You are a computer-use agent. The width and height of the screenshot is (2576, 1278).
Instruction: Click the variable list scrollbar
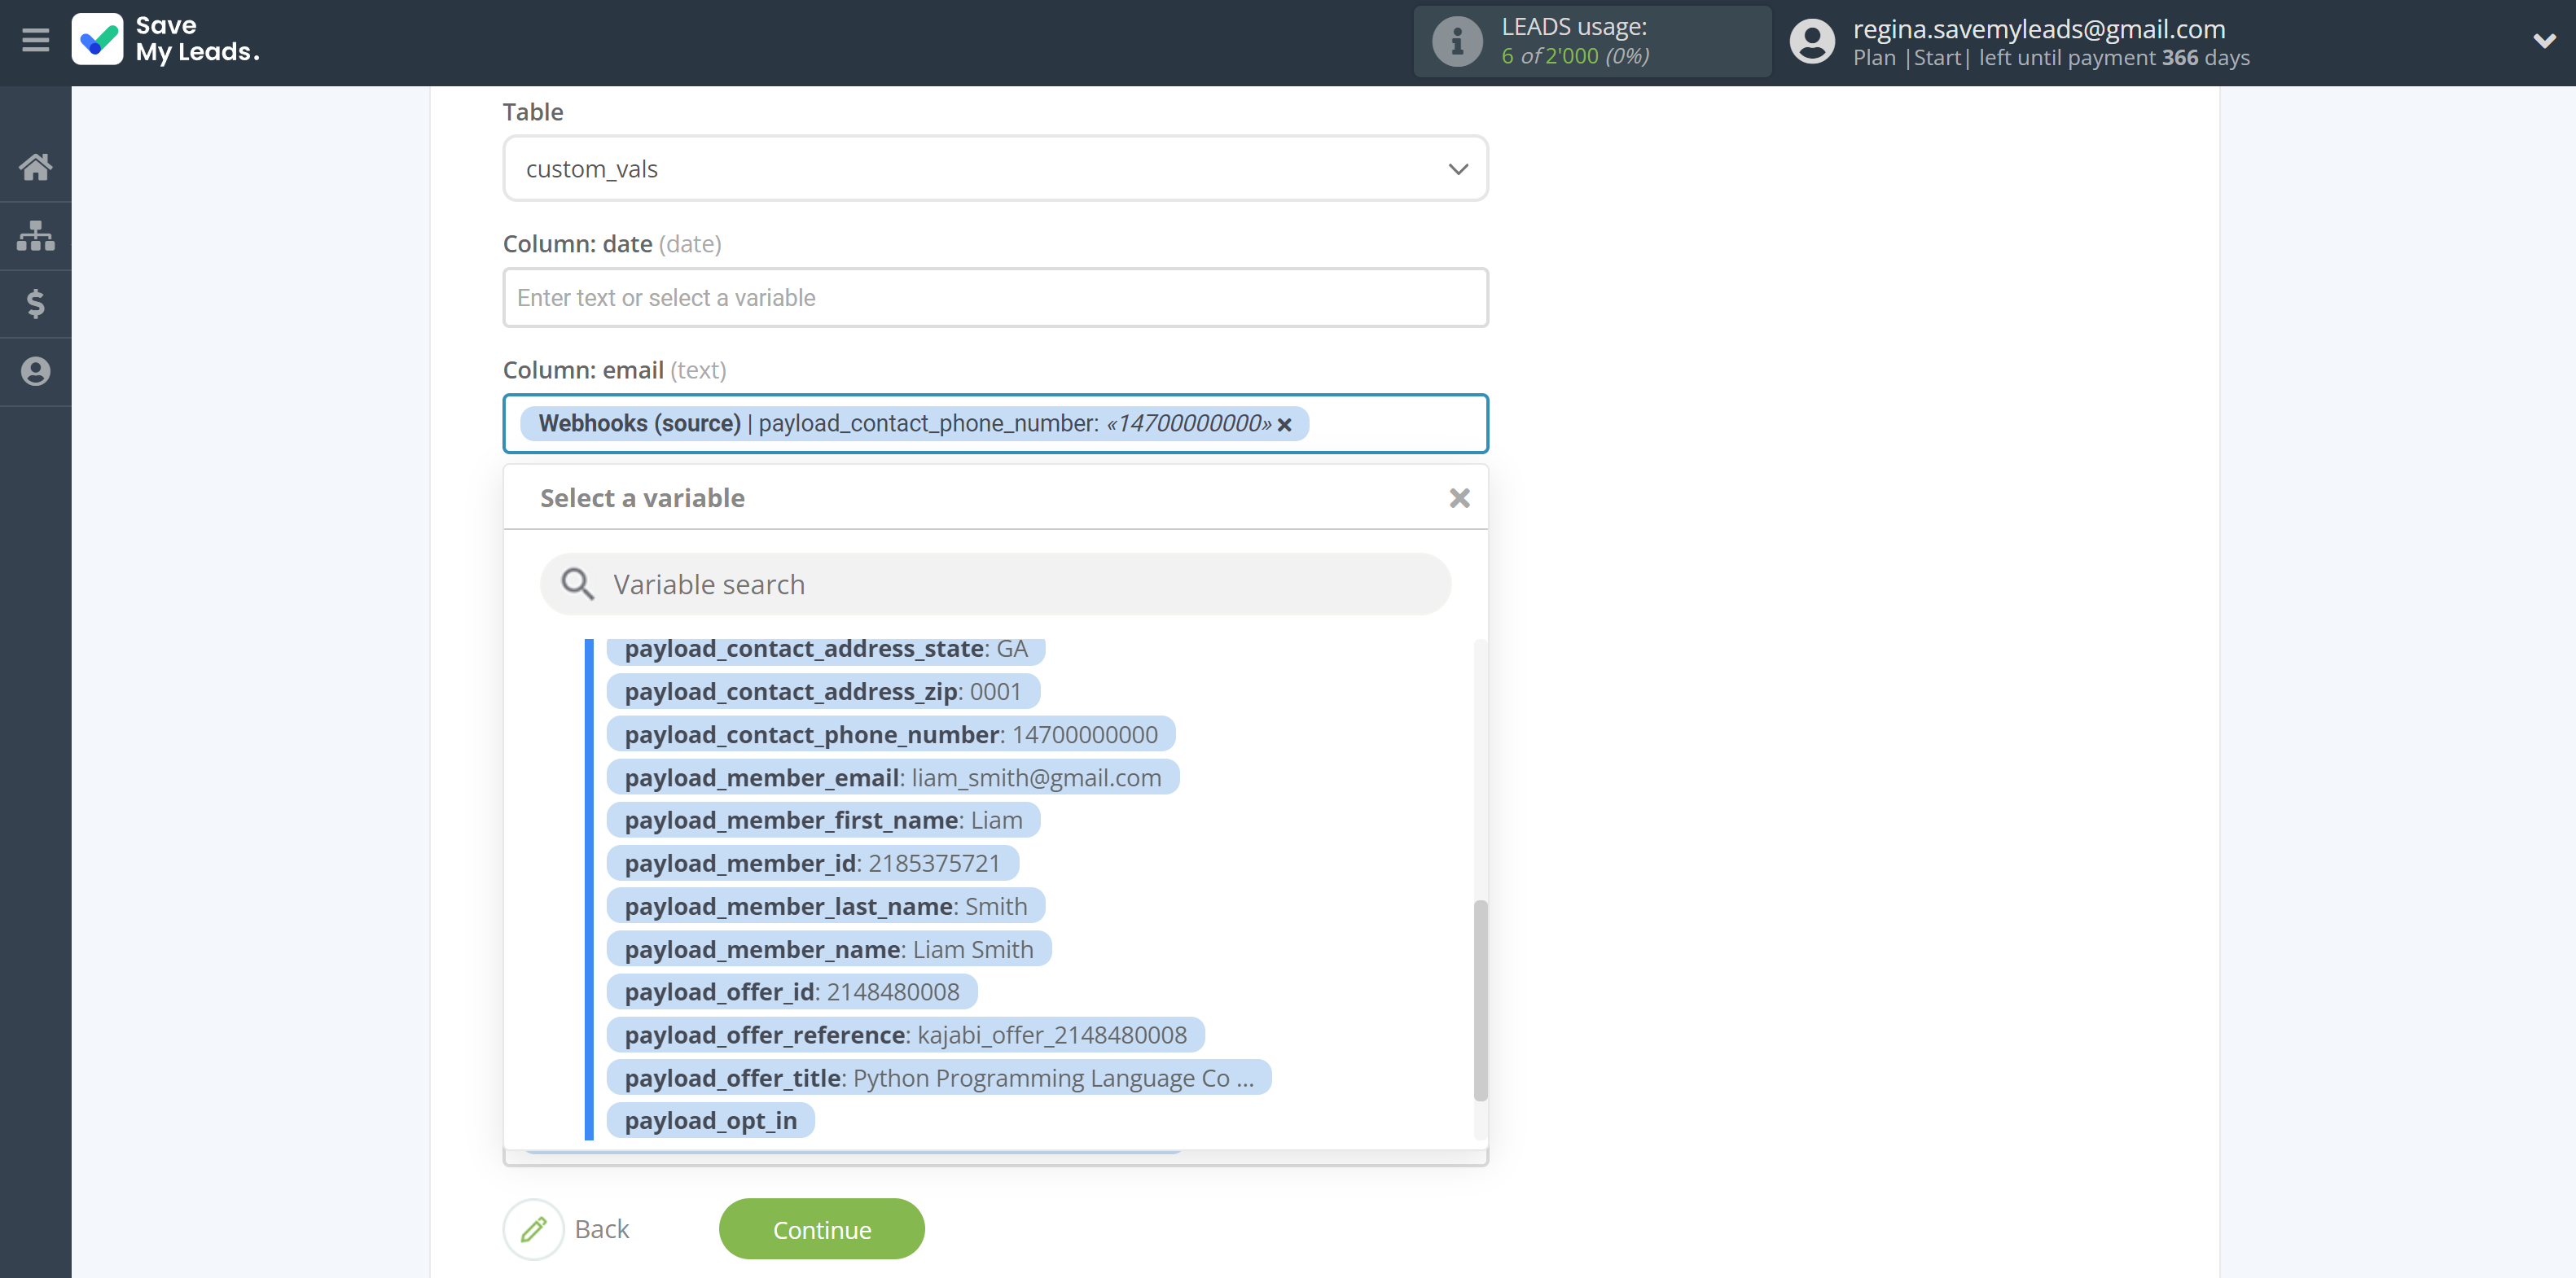[1480, 1000]
